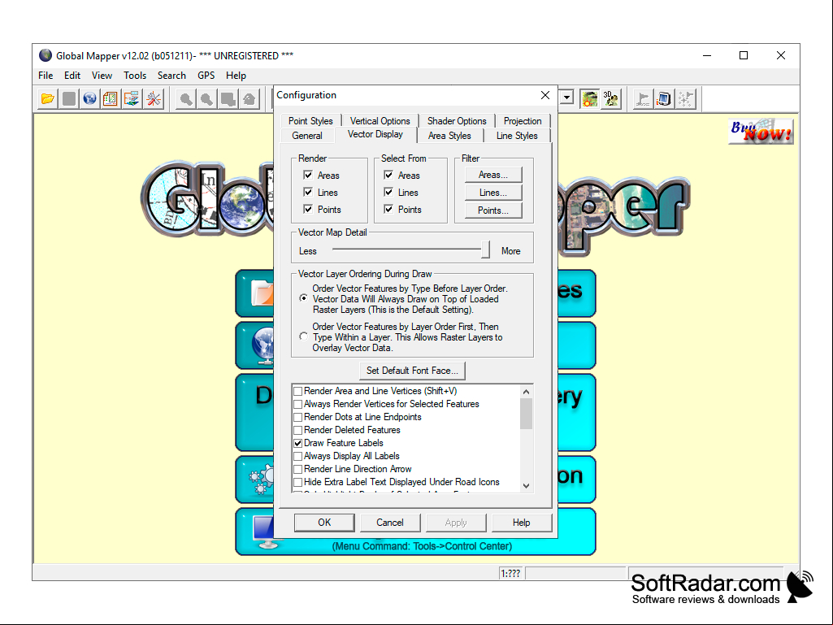Check Render Dots at Line Endpoints

298,417
